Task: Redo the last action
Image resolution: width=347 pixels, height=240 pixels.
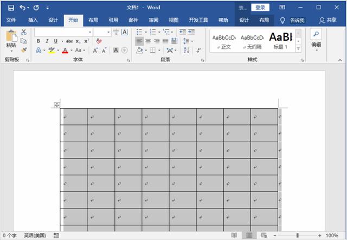Action: pyautogui.click(x=36, y=8)
